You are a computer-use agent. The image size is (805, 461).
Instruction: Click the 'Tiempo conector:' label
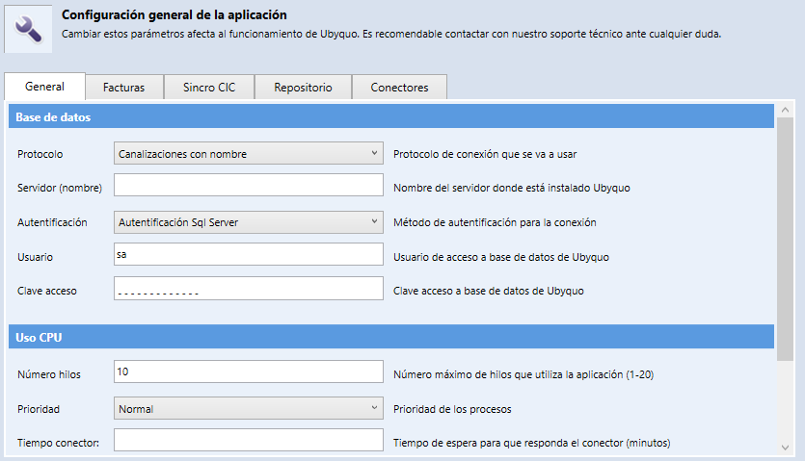click(58, 443)
